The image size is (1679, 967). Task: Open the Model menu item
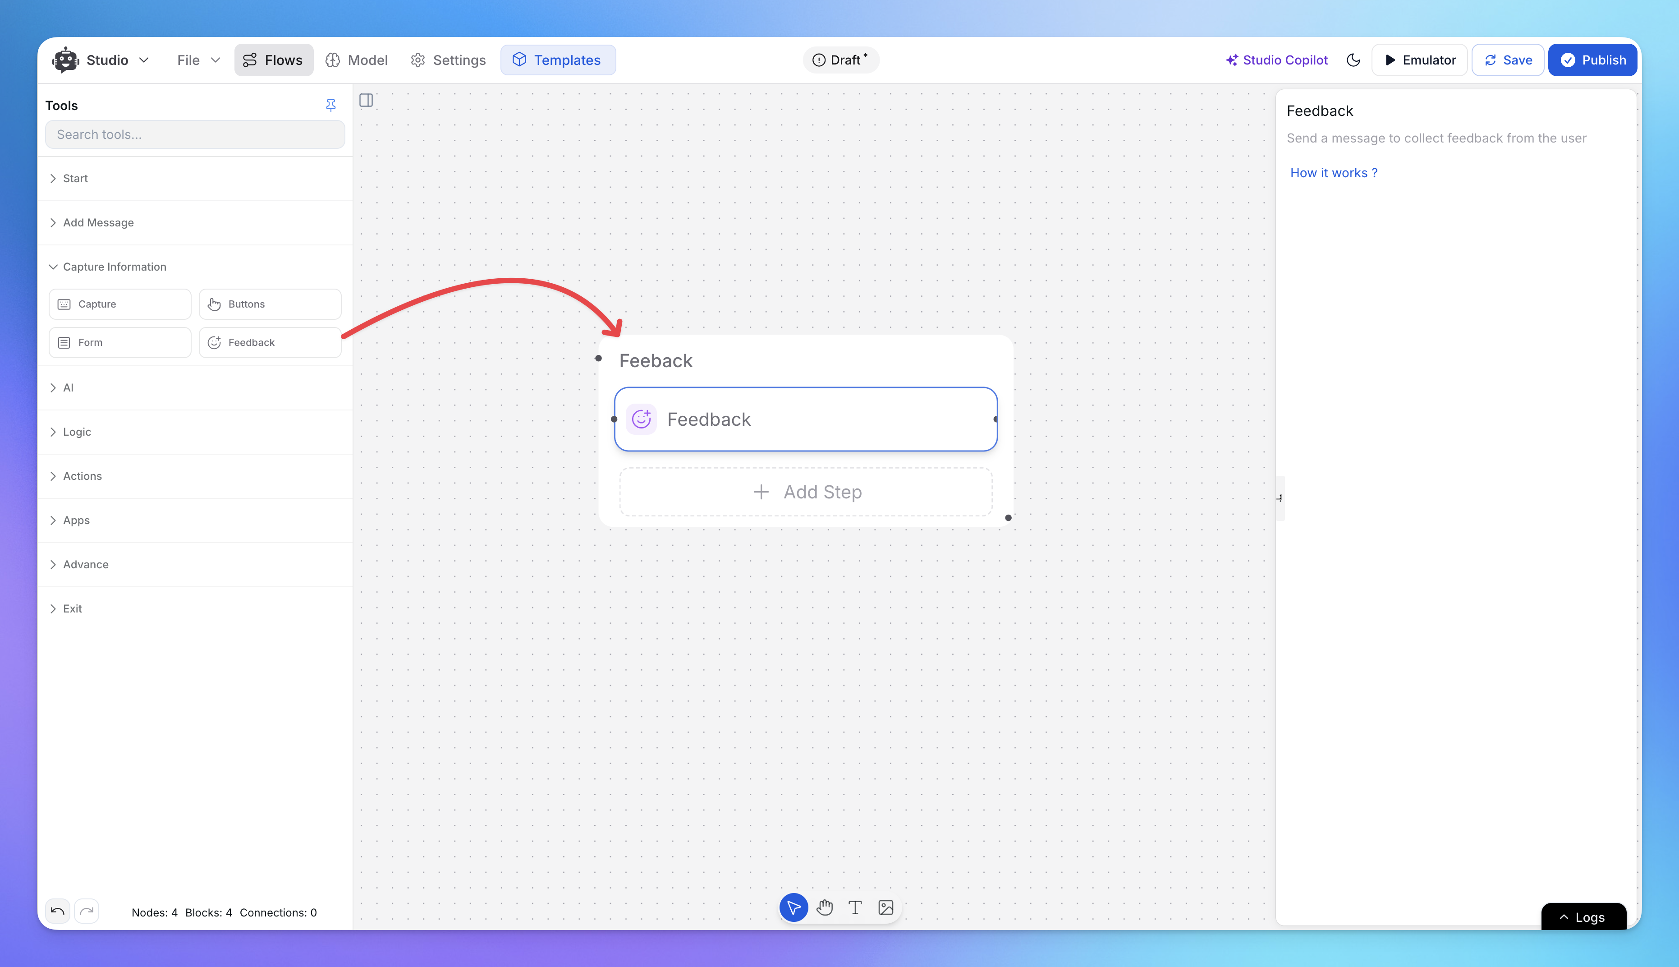pos(357,60)
